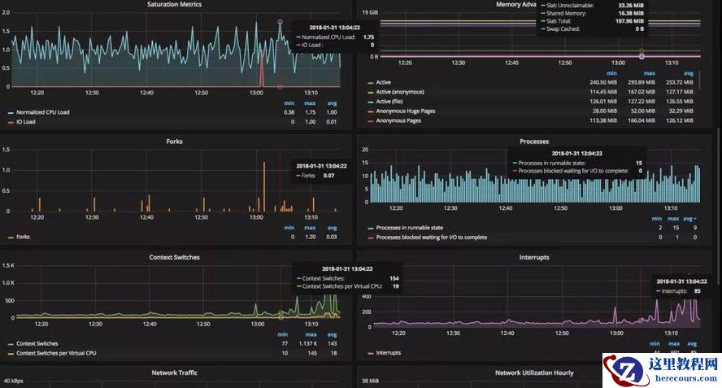722x388 pixels.
Task: Hide the Context Switches per Virtual CPU series
Action: click(55, 353)
